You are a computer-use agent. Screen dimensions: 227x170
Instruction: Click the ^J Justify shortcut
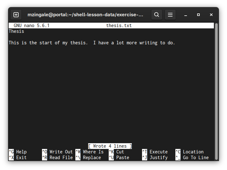tap(155, 158)
